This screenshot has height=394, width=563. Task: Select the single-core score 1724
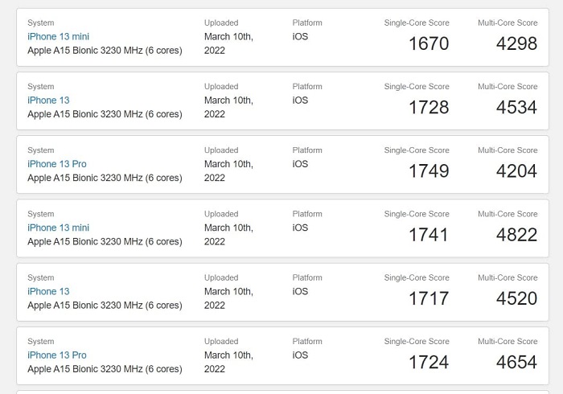[x=429, y=363]
